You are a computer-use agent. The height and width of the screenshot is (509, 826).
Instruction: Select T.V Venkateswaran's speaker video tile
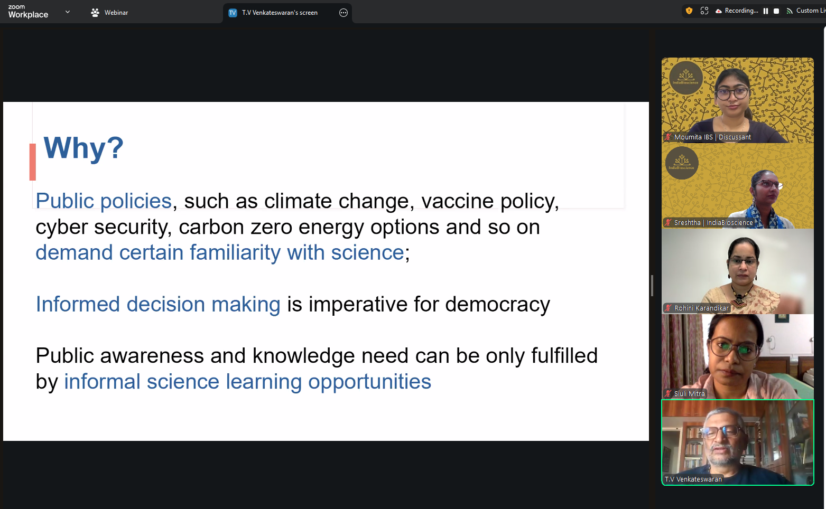point(737,442)
